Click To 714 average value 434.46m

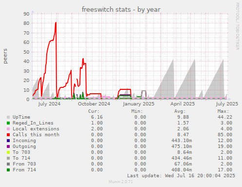[x=182, y=158]
